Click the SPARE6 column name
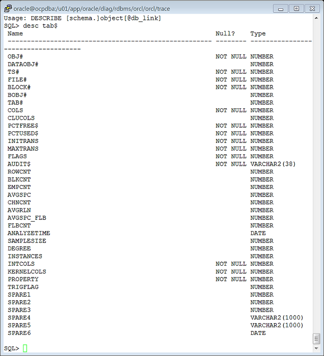Image resolution: width=324 pixels, height=356 pixels. (19, 333)
